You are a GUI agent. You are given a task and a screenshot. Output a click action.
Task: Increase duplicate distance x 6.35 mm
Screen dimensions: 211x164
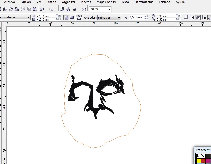[x=179, y=16]
